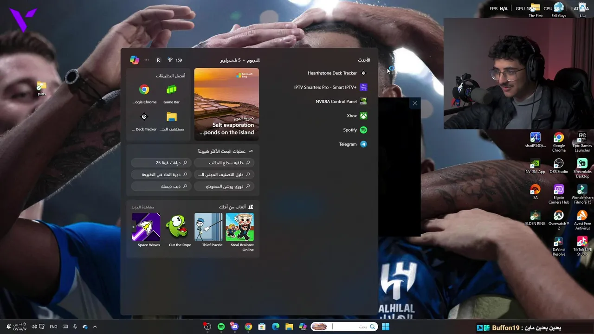Close the dark overlay panel with X
Screen dimensions: 594x334
(x=415, y=103)
